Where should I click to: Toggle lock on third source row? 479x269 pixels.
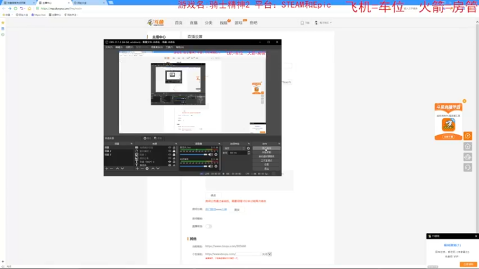(174, 155)
